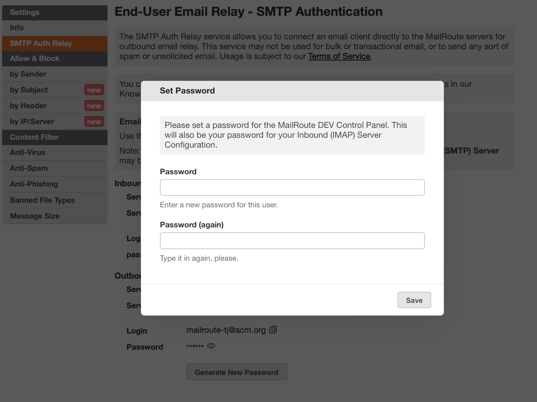The image size is (537, 402).
Task: Focus the Password input field
Action: coord(292,187)
